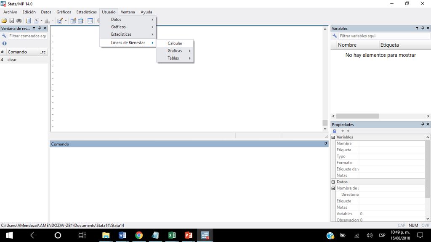
Task: Click wrench icon in review window
Action: point(4,36)
